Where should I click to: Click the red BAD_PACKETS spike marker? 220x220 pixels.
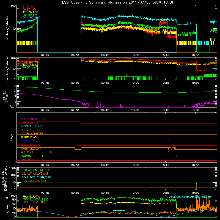tap(204, 159)
